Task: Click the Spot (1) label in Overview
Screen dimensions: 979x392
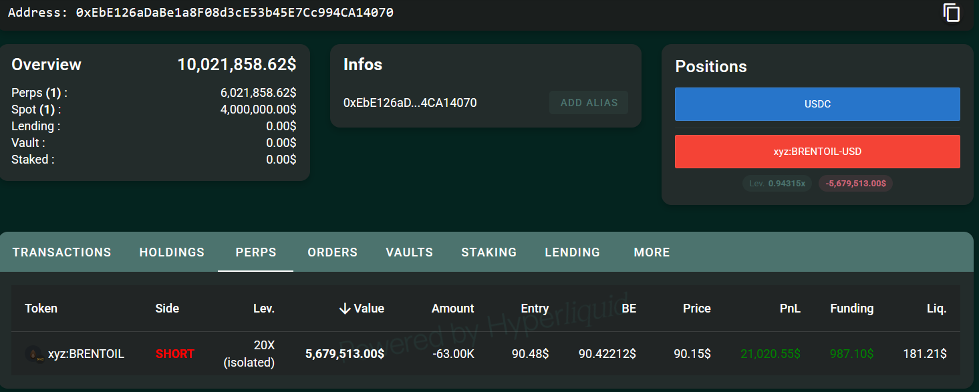Action: pyautogui.click(x=36, y=110)
